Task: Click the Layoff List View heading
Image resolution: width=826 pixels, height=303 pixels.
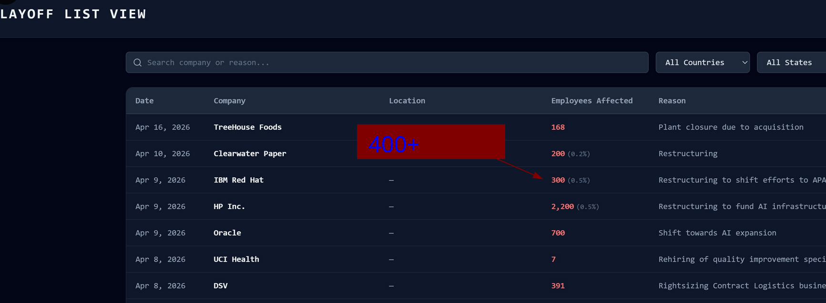Action: click(73, 14)
